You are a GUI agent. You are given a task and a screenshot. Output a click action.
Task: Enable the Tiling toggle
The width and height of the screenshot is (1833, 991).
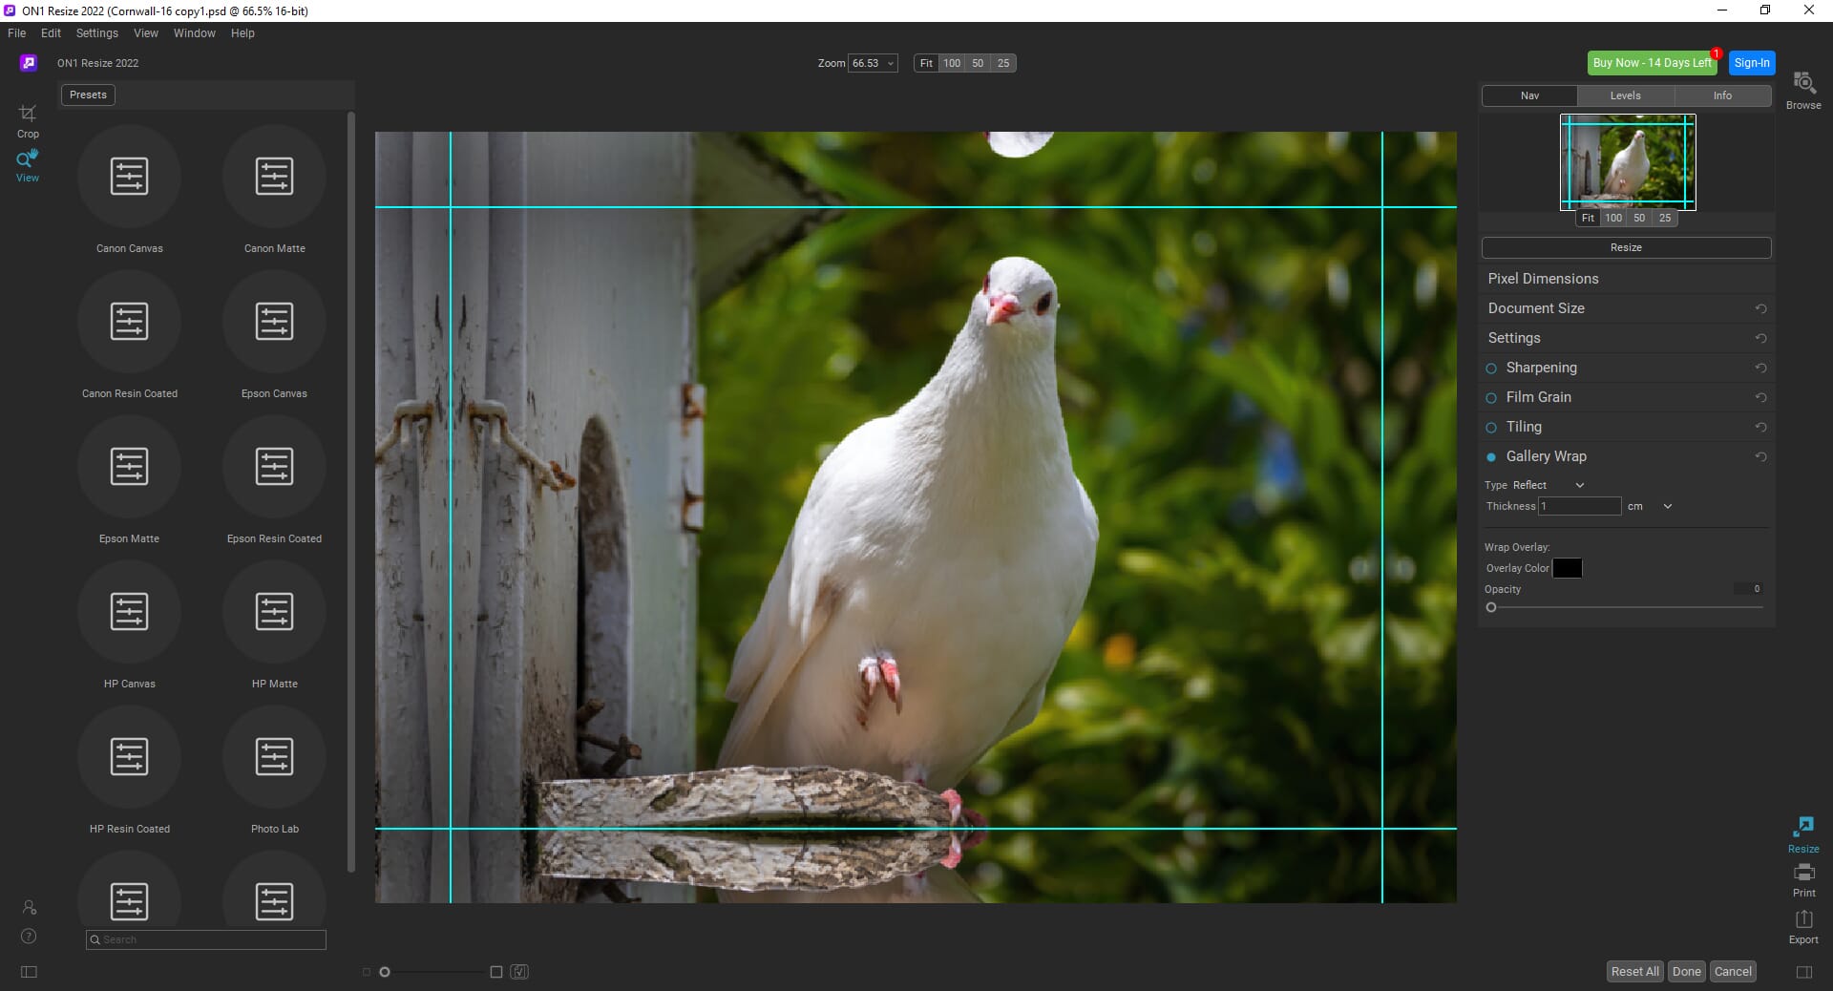(1491, 428)
